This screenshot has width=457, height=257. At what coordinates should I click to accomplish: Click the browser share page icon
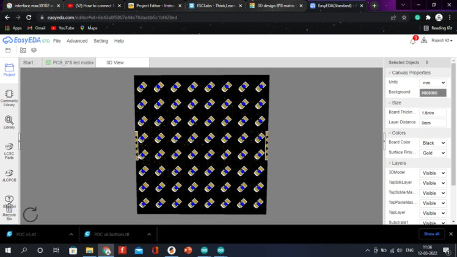point(393,18)
